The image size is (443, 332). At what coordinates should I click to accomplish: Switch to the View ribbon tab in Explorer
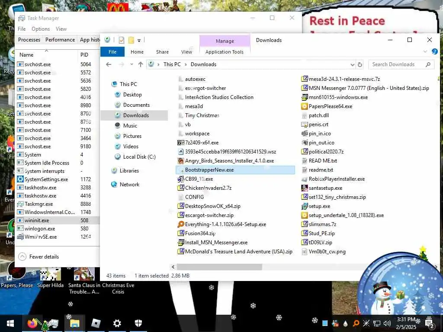[186, 52]
